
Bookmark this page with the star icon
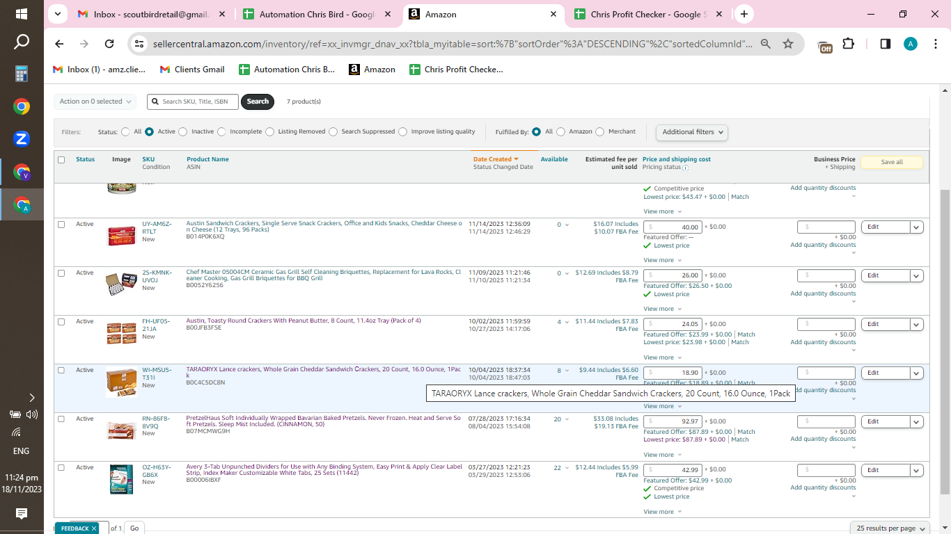788,44
